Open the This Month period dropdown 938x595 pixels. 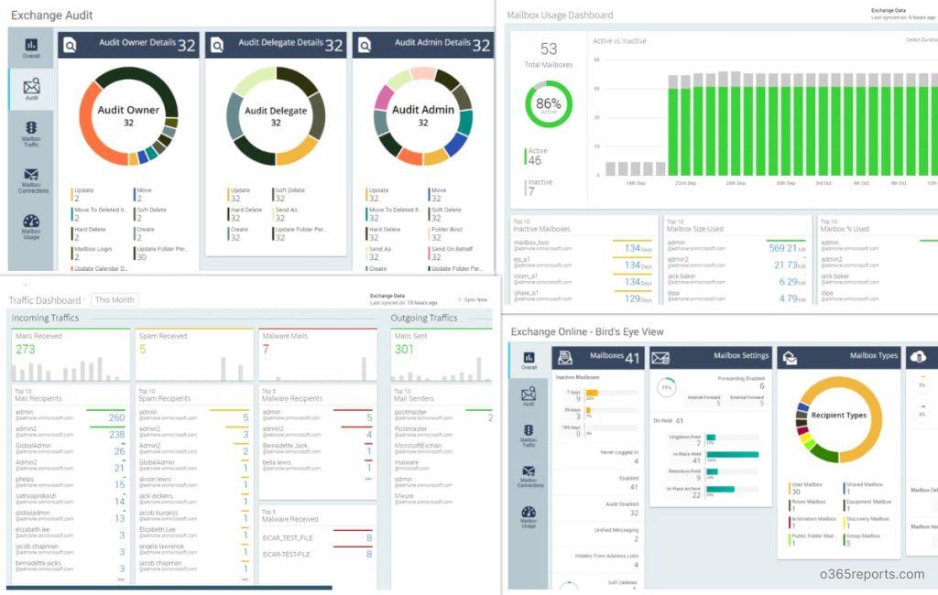click(115, 299)
